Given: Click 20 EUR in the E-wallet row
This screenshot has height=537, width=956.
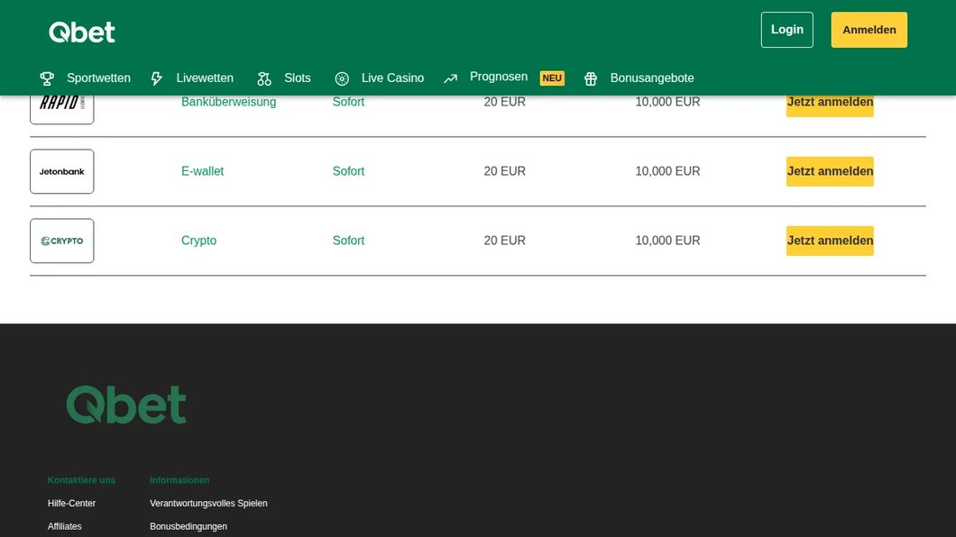Looking at the screenshot, I should [505, 172].
